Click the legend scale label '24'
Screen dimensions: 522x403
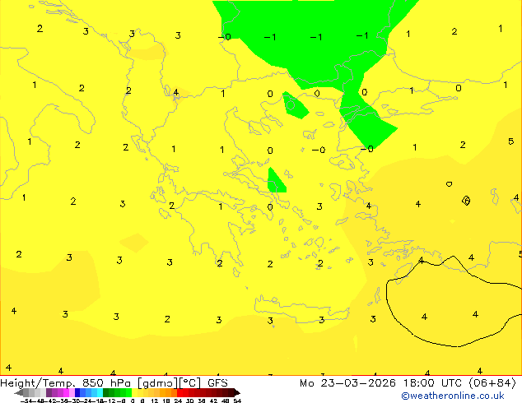click(x=178, y=401)
